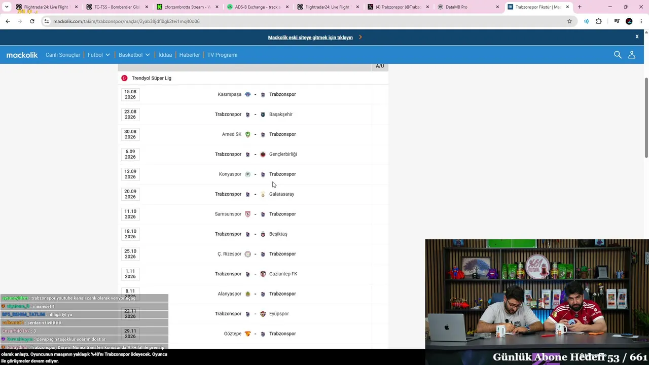
Task: Click the Galatasaray team crest
Action: coord(263,194)
